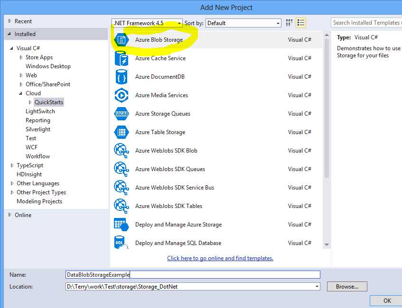
Task: Collapse the Visual C# node
Action: coord(11,48)
